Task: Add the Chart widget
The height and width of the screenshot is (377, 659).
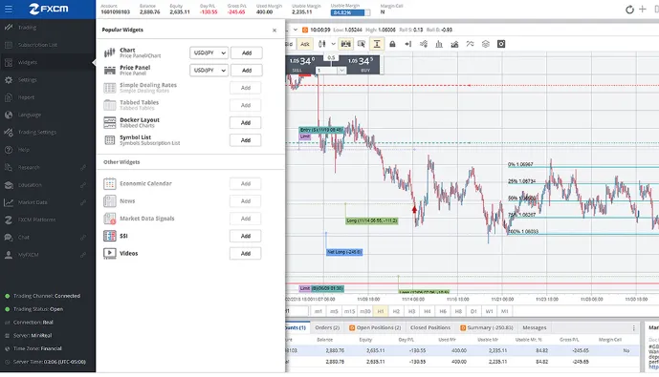Action: 246,52
